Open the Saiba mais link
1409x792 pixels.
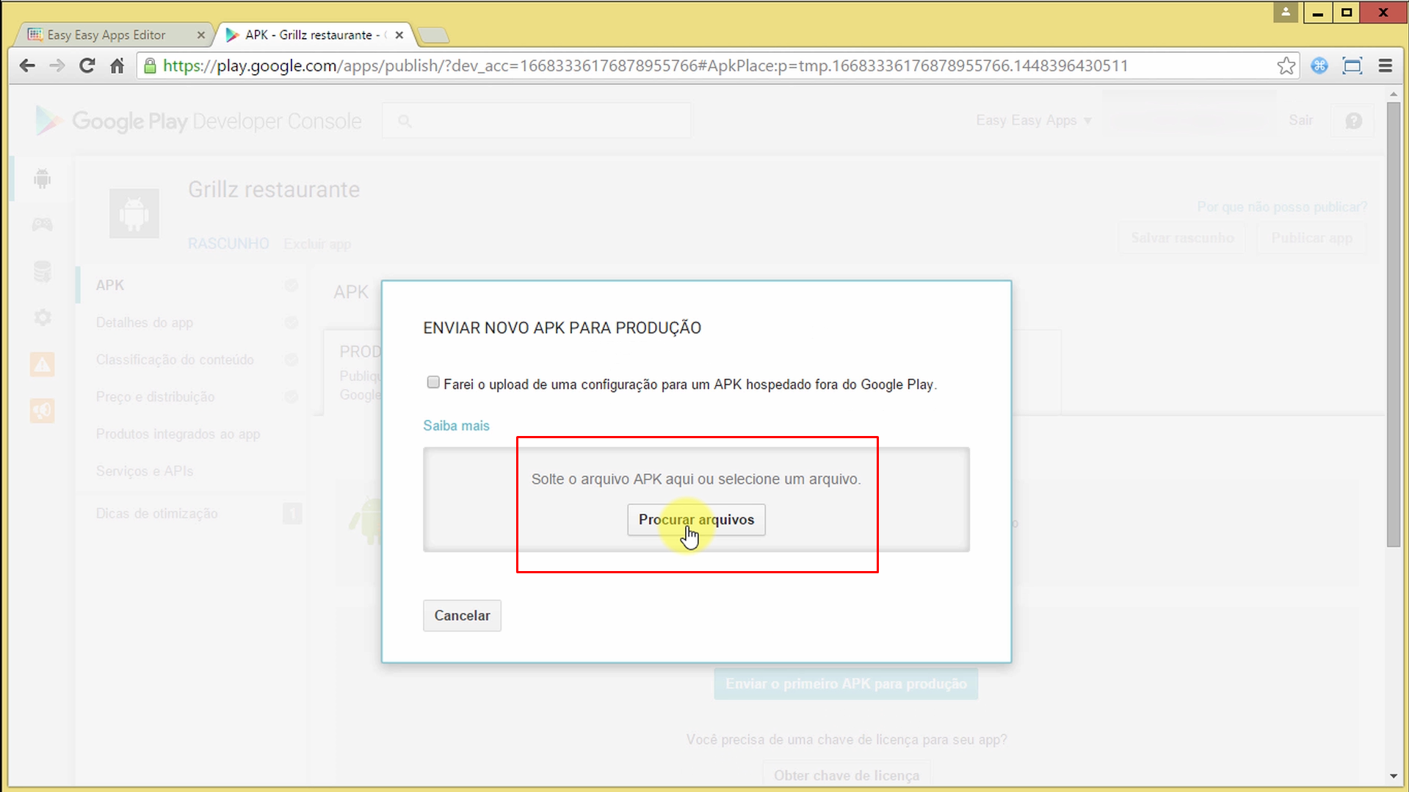click(x=456, y=426)
